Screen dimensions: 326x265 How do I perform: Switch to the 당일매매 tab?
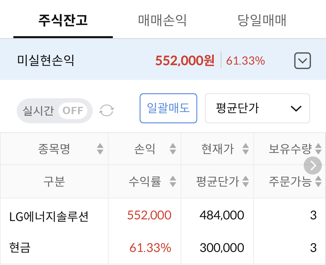[262, 20]
